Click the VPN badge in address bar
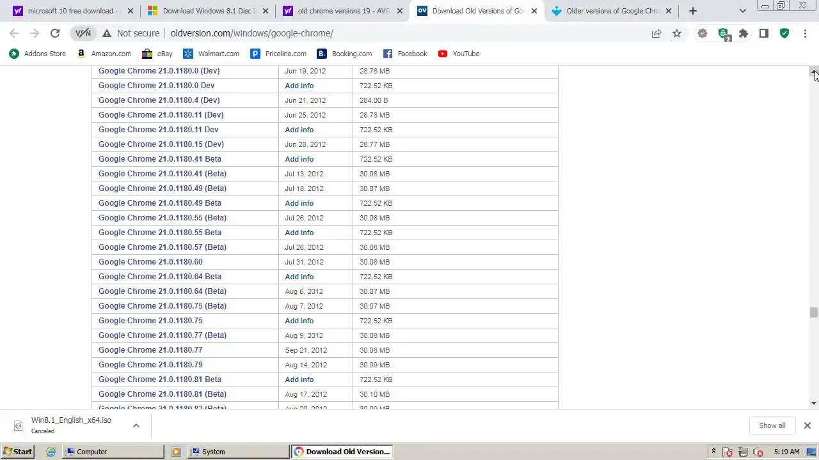The height and width of the screenshot is (460, 819). [83, 33]
